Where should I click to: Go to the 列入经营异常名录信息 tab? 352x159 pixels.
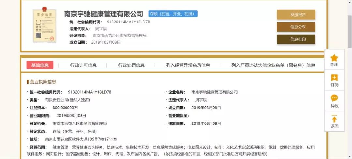coord(188,65)
